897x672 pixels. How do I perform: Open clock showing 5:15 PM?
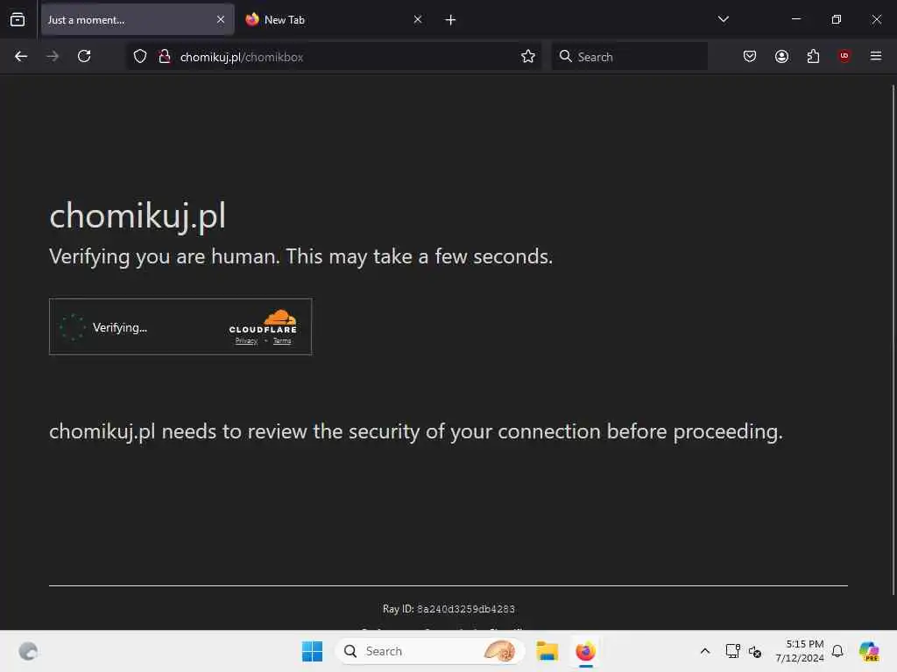tap(800, 651)
